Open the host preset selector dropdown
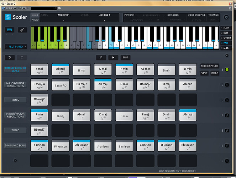236x178 pixels. [44, 9]
